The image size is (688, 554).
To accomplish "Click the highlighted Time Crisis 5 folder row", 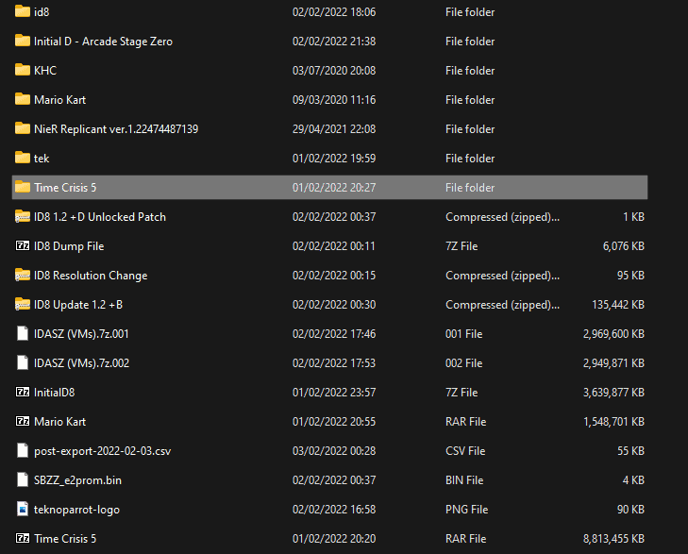I will pos(329,187).
